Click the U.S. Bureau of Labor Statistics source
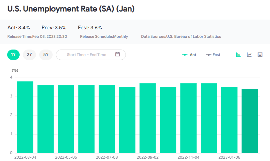270x161 pixels. click(x=194, y=37)
